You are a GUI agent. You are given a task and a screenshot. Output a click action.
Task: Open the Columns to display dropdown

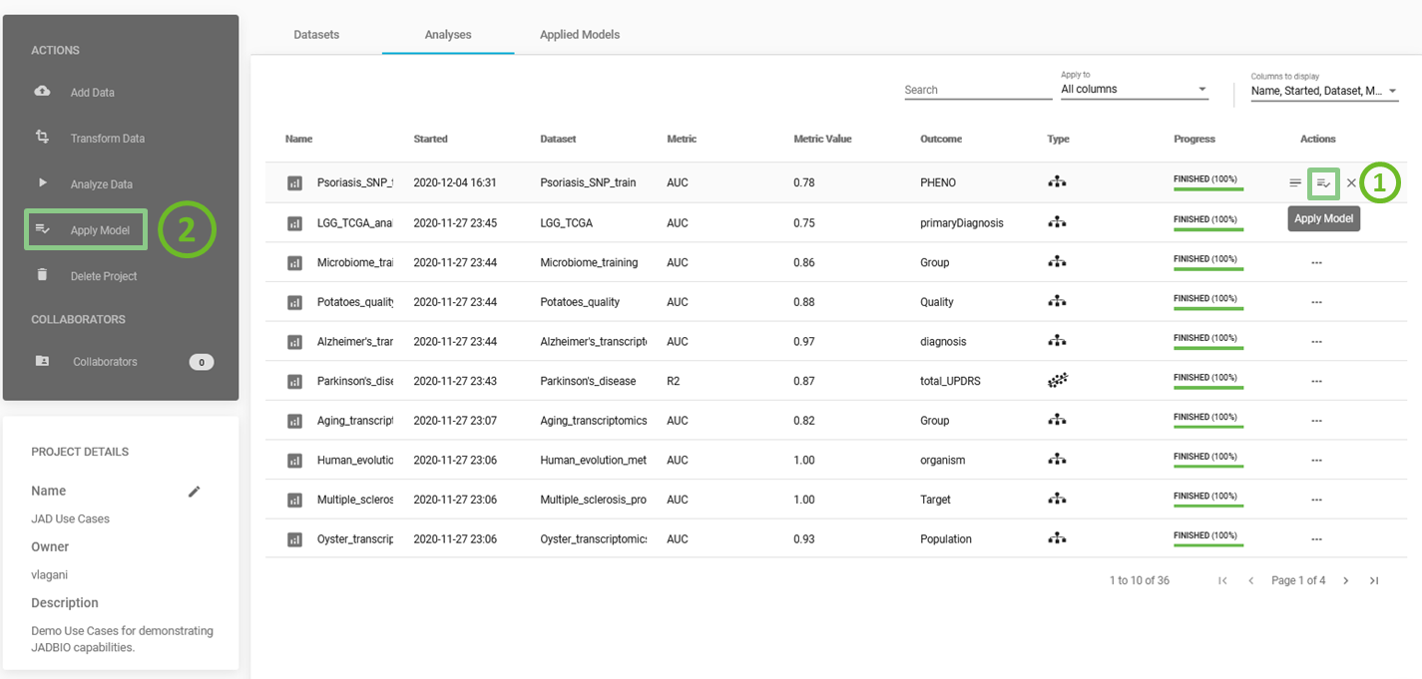pyautogui.click(x=1324, y=91)
